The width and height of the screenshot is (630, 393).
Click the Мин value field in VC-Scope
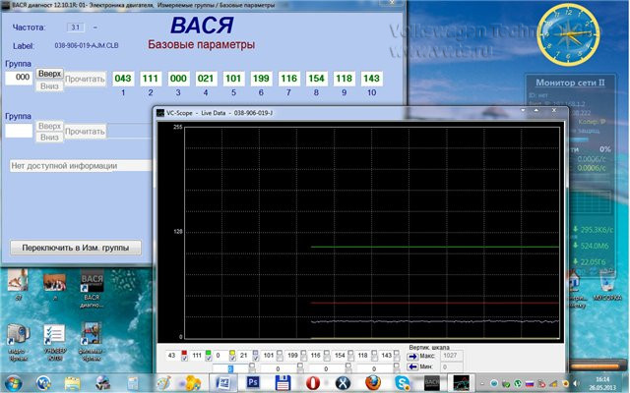(452, 366)
